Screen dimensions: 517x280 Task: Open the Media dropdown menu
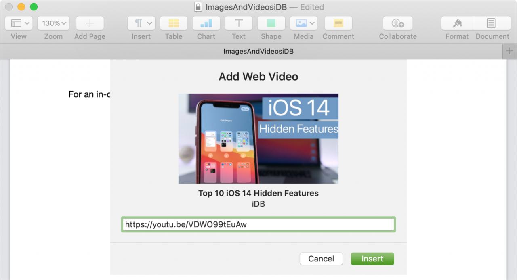point(304,23)
